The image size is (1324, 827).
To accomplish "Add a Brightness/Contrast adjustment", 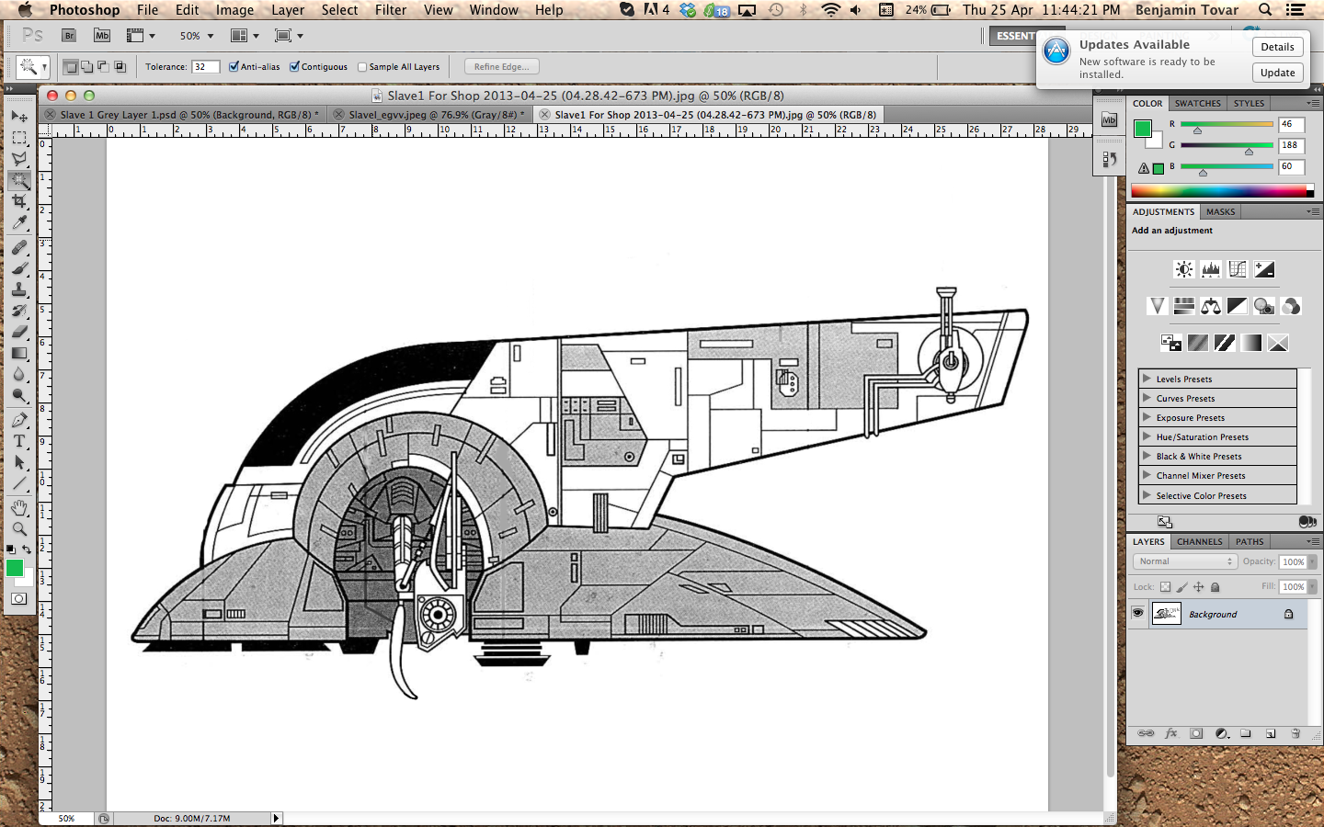I will coord(1184,269).
